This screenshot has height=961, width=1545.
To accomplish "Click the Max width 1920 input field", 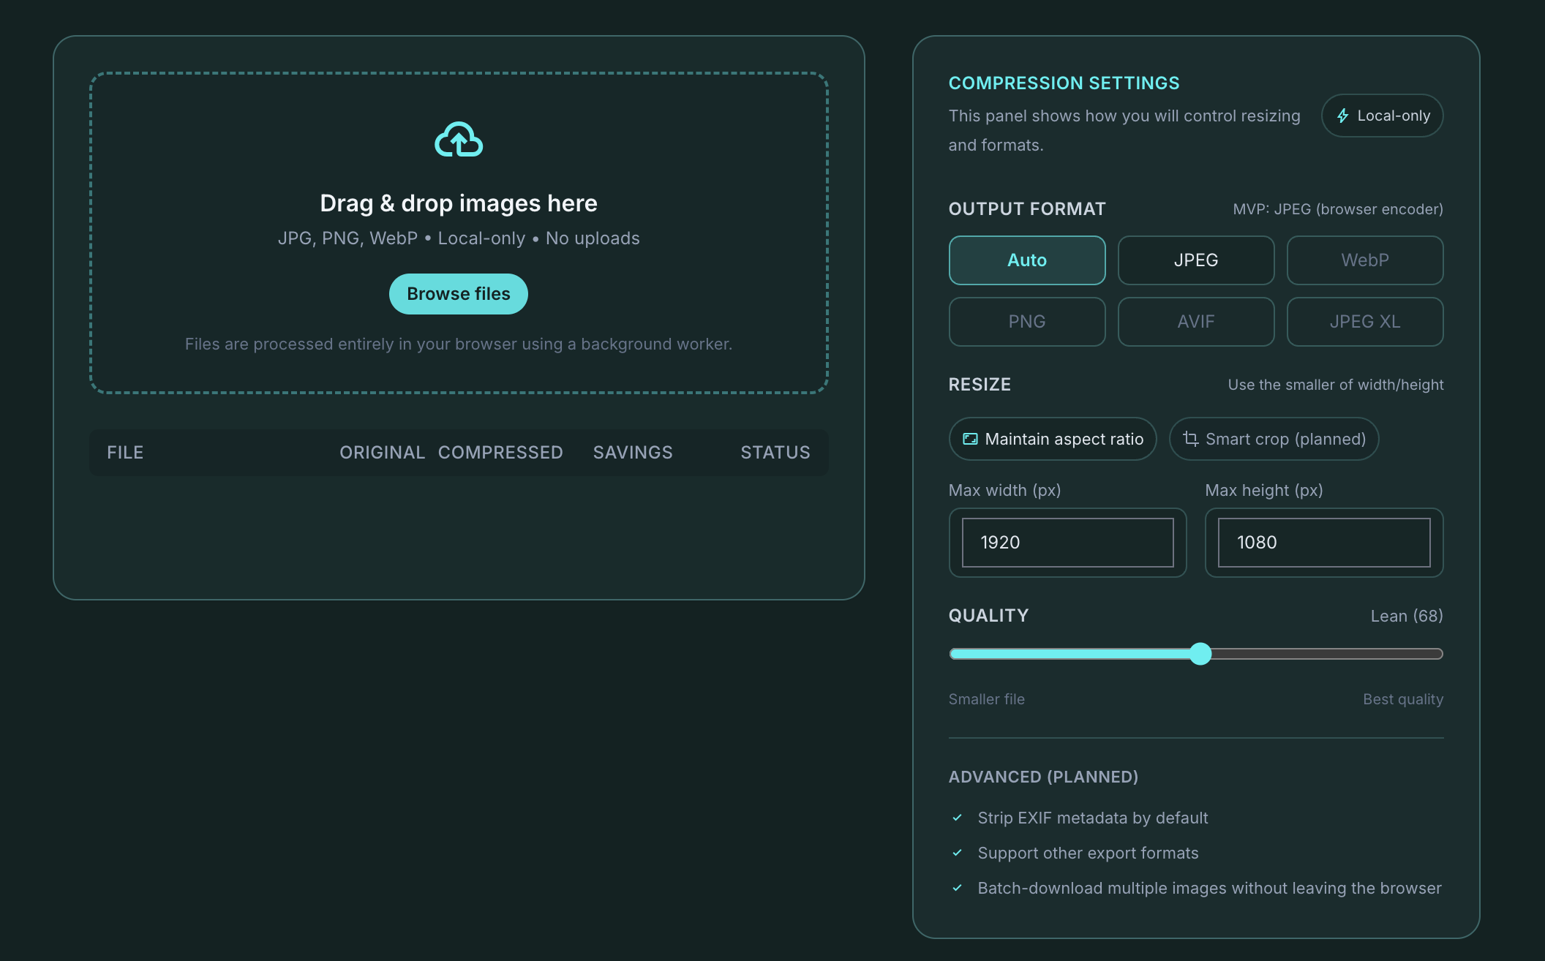I will click(1067, 543).
